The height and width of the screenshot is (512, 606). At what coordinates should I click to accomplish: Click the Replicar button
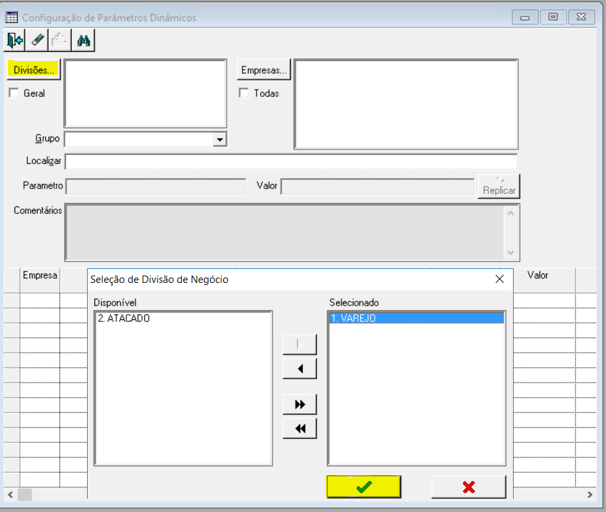coord(499,186)
